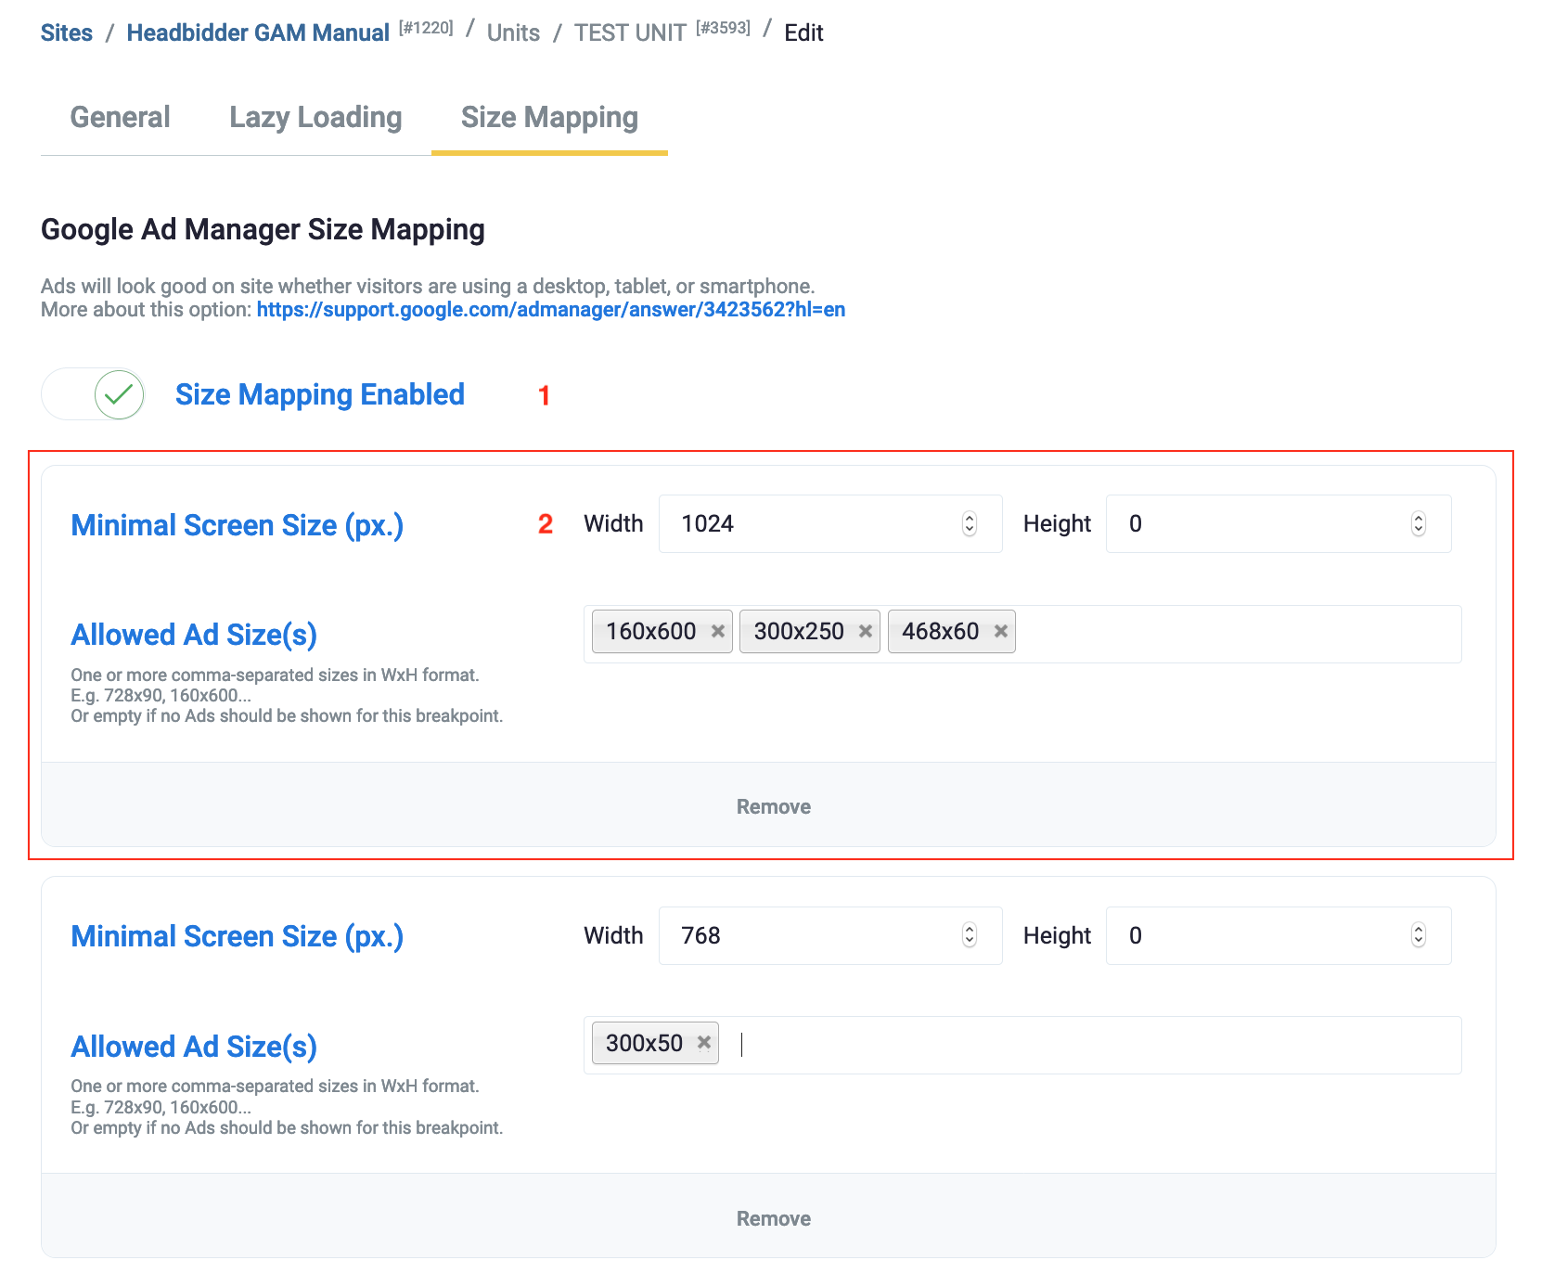The image size is (1542, 1286).
Task: Remove the 768 width breakpoint
Action: click(773, 1218)
